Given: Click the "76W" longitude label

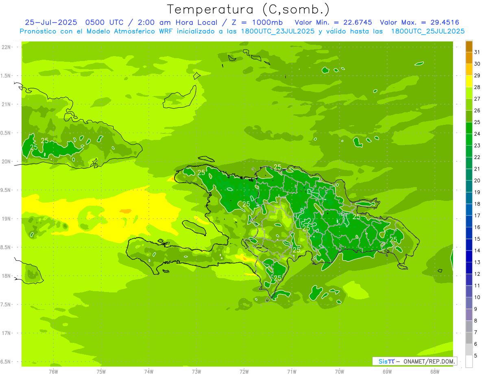Looking at the screenshot, I should pyautogui.click(x=53, y=371).
